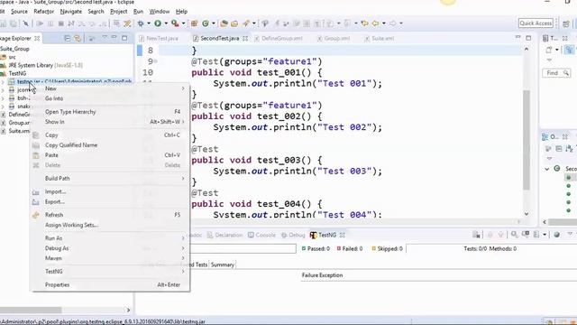The image size is (577, 325).
Task: Click the New Java Class green icon
Action: pyautogui.click(x=206, y=23)
